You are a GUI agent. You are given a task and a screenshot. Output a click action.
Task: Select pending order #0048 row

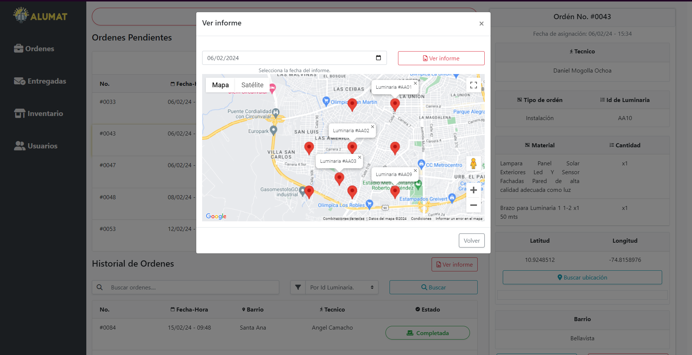144,204
